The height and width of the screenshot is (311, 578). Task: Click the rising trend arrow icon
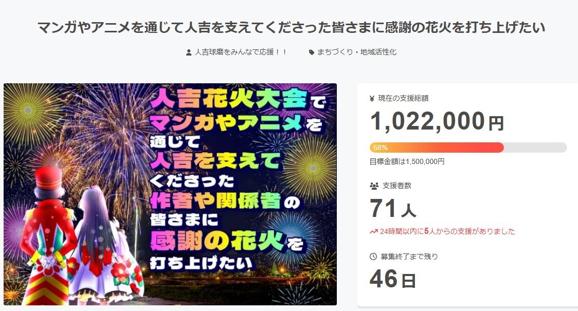click(373, 232)
